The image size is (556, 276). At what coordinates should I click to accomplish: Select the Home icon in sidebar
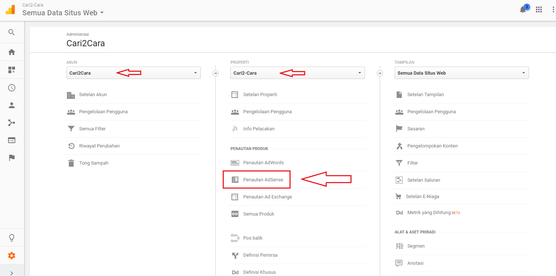(11, 52)
